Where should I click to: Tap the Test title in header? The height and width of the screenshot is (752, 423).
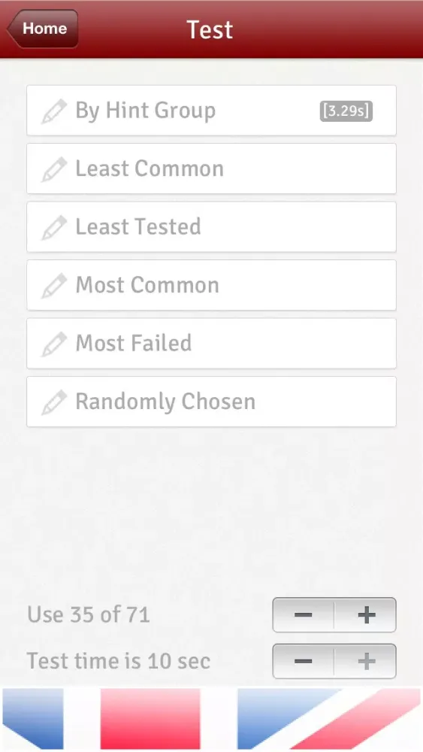coord(210,30)
